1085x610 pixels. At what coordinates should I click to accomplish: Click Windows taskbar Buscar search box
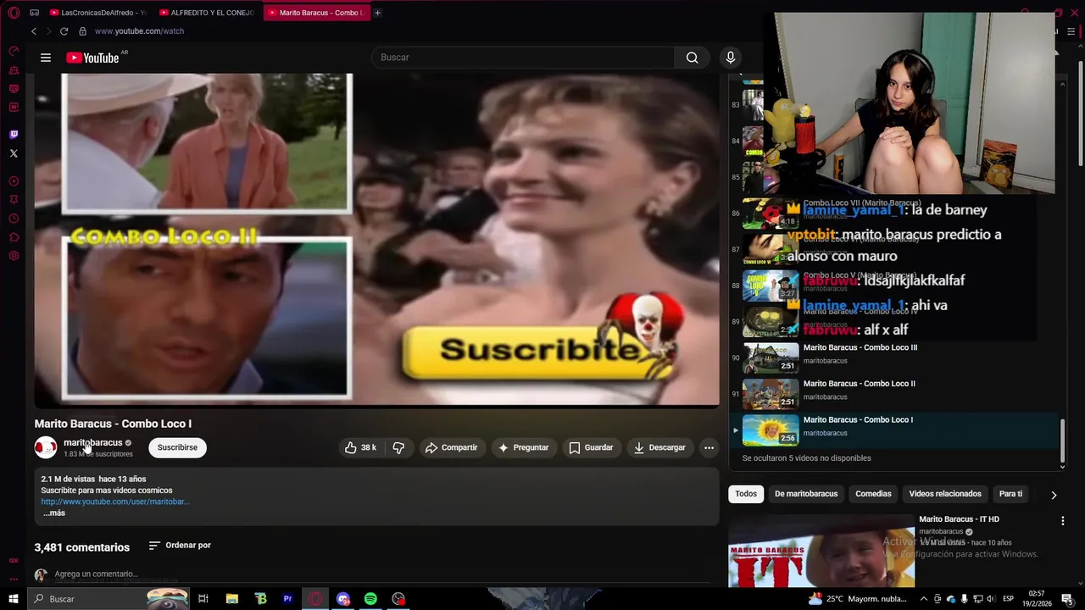point(108,599)
